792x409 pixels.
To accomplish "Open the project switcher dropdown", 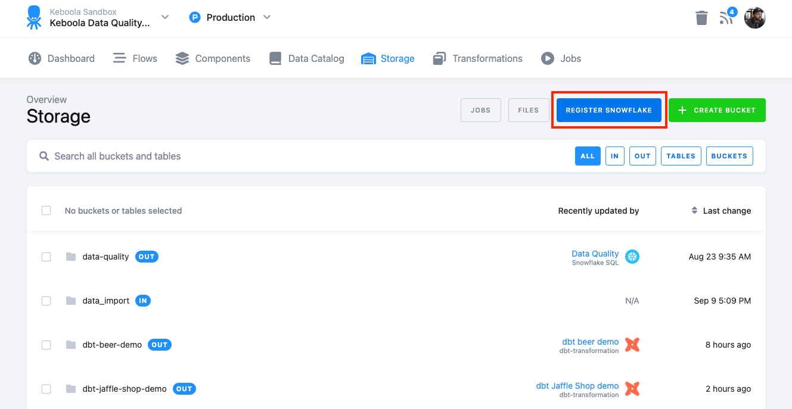I will point(164,17).
